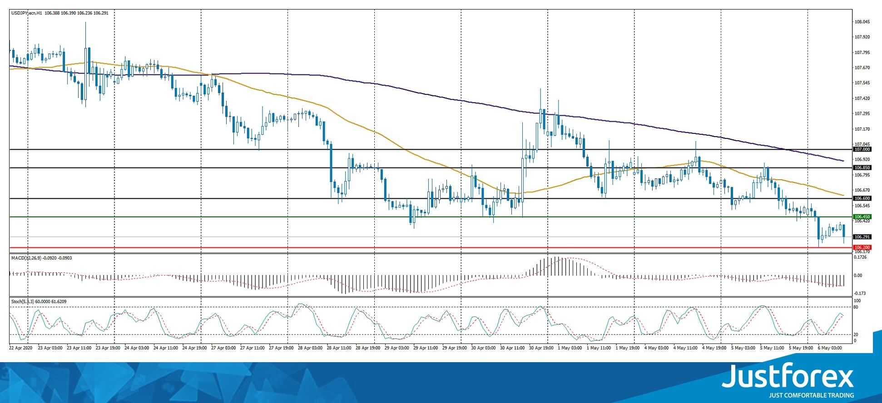This screenshot has height=403, width=882.
Task: Select the 107.670 price axis value
Action: point(862,68)
